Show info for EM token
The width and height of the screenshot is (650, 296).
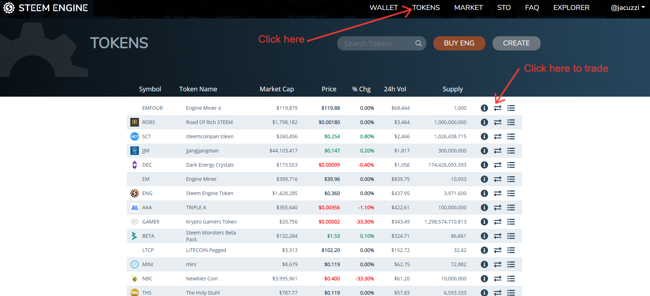click(484, 179)
